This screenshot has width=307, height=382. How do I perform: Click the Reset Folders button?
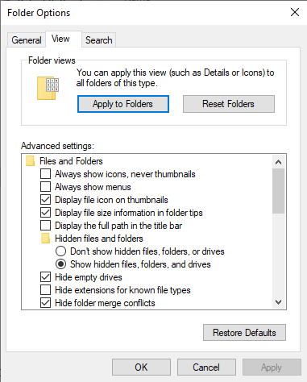click(x=229, y=104)
